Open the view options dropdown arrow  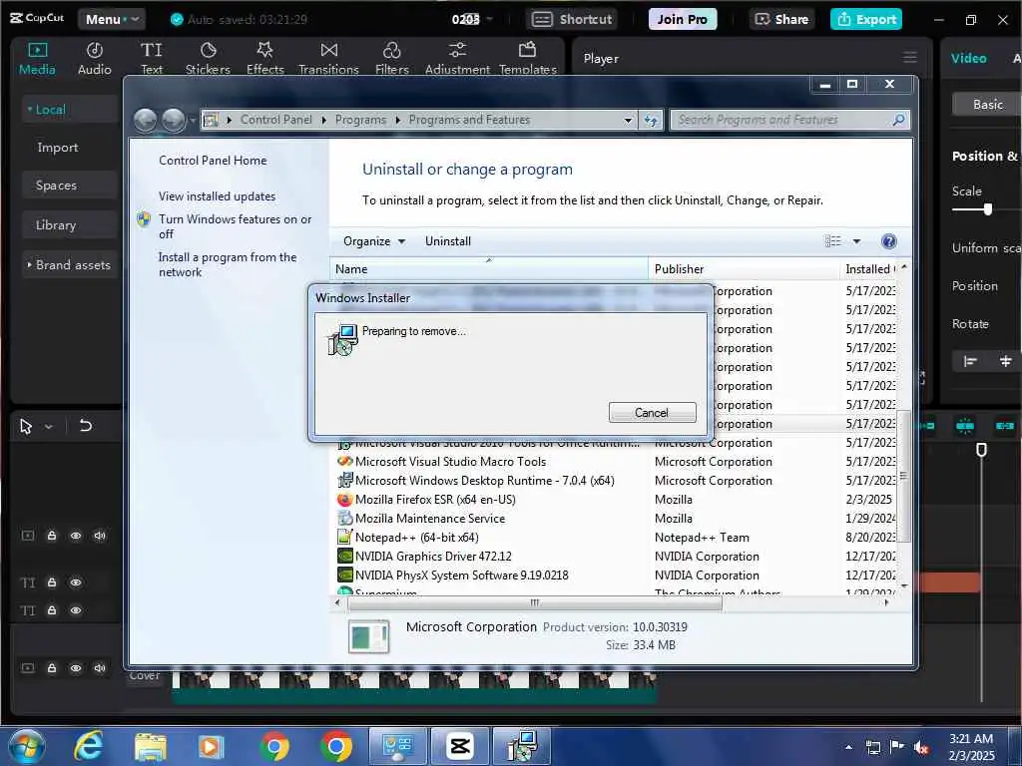pyautogui.click(x=856, y=241)
